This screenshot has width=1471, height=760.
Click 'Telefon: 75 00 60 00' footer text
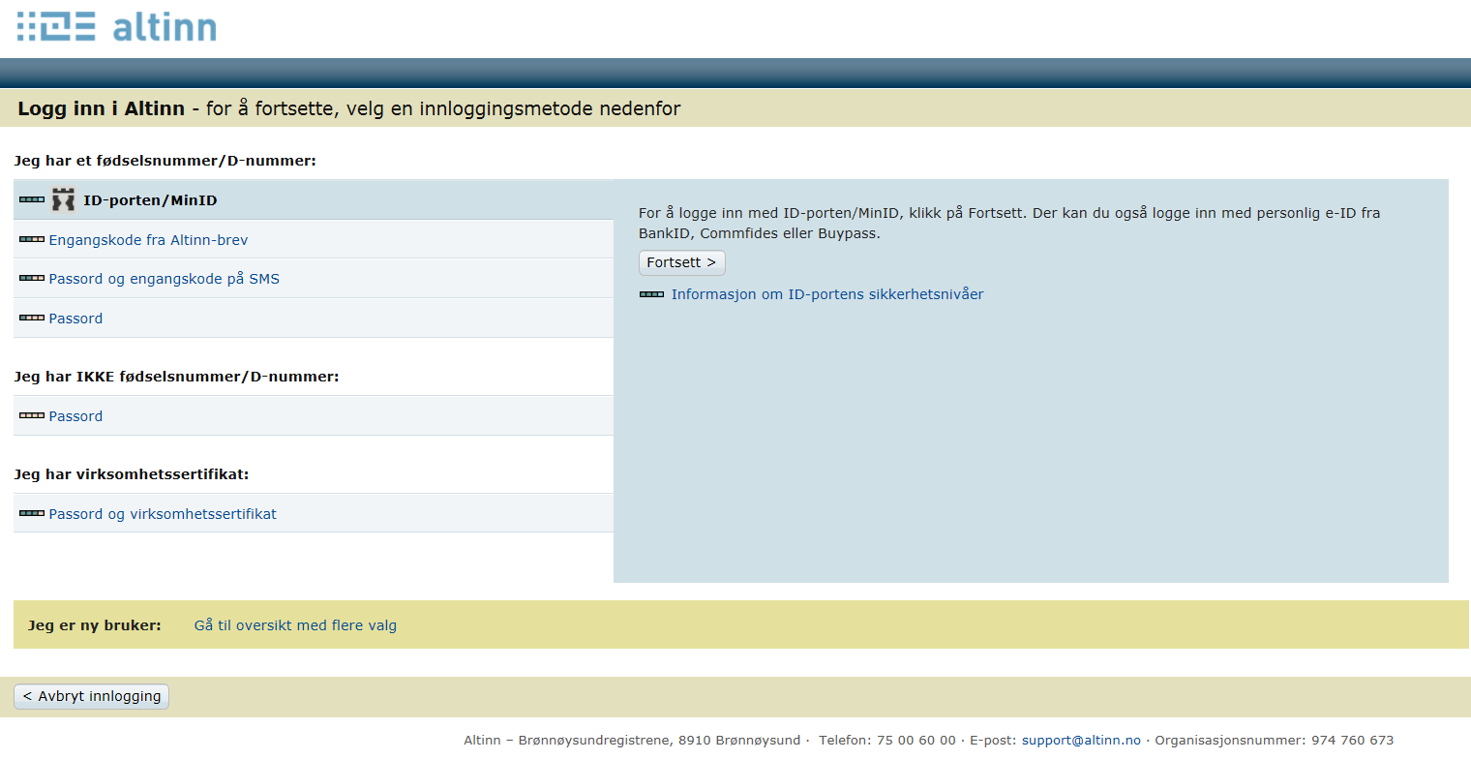[x=887, y=740]
